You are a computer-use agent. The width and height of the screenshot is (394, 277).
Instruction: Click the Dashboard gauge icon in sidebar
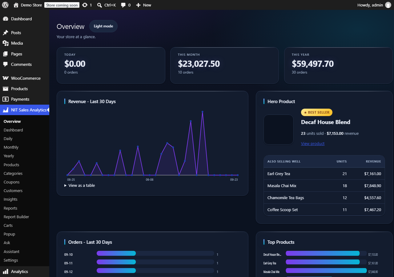(x=6, y=19)
